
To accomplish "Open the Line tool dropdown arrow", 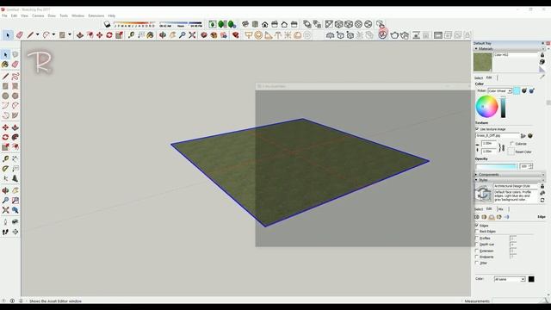I will [37, 34].
